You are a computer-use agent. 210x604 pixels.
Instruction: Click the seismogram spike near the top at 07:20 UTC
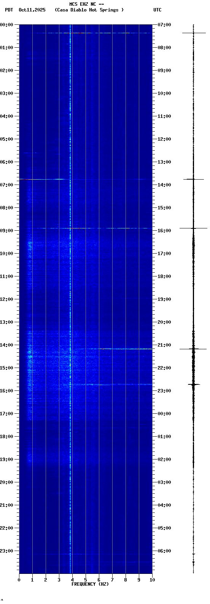pos(193,33)
